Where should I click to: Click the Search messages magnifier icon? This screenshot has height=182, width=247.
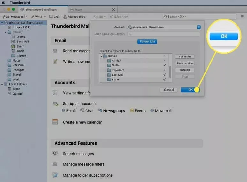[x=55, y=153]
